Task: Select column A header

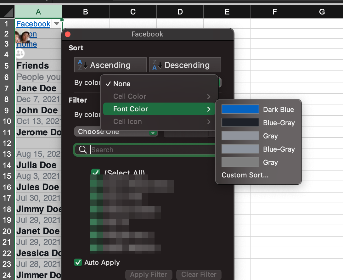Action: 38,12
